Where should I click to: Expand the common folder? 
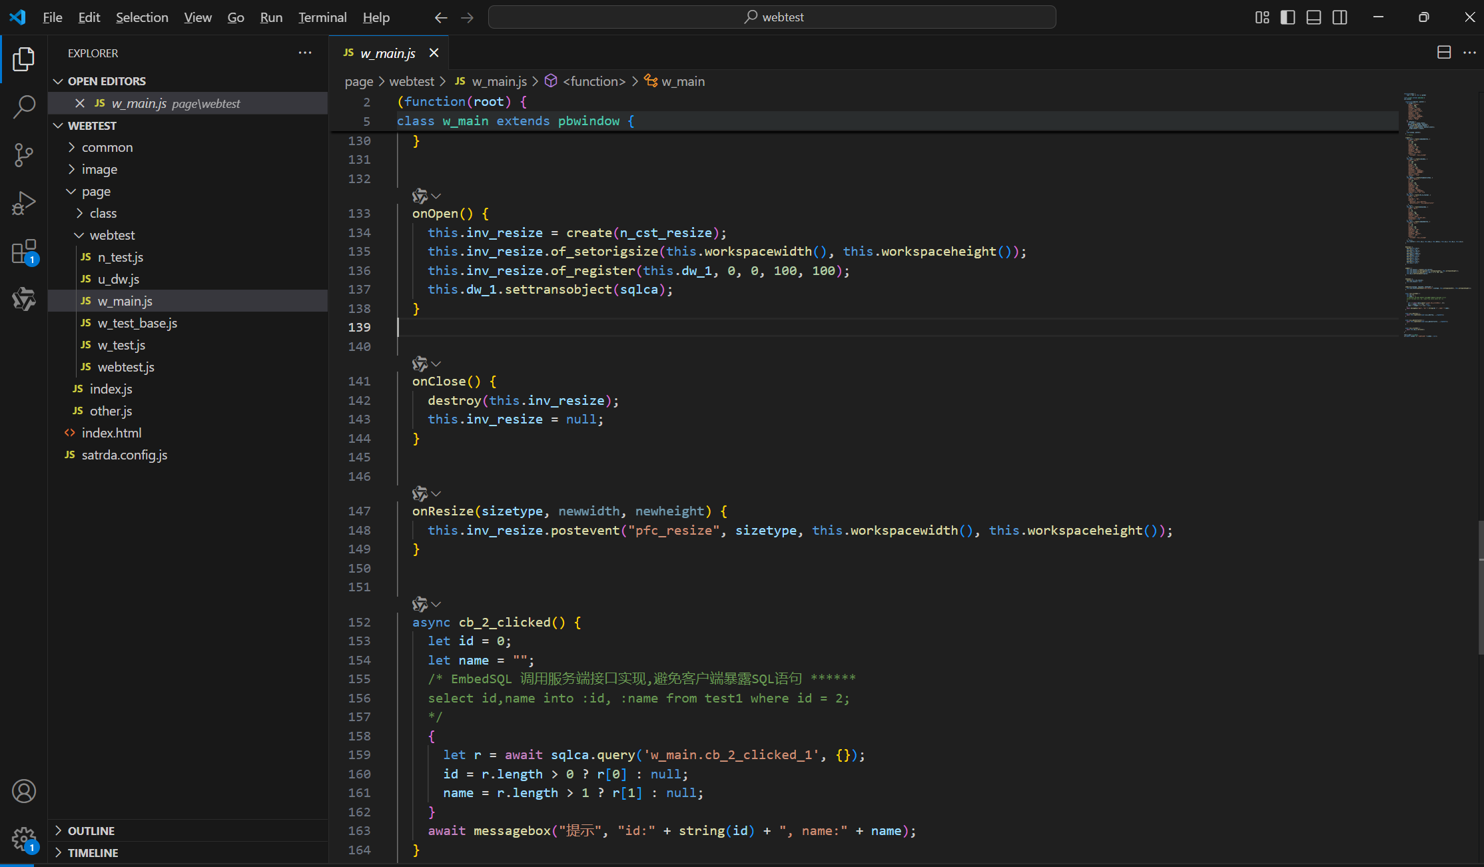[107, 147]
